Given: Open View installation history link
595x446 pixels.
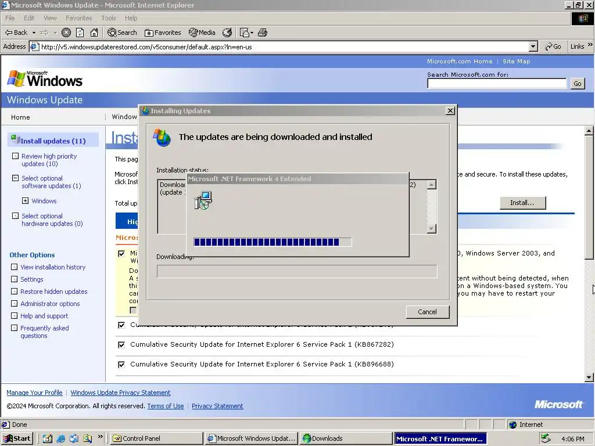Looking at the screenshot, I should pyautogui.click(x=53, y=267).
